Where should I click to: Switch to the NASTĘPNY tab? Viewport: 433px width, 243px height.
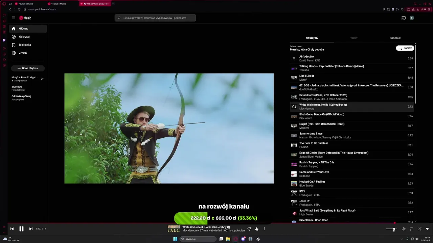click(x=312, y=38)
